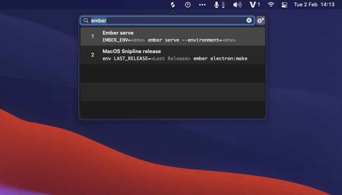Click the Snipline menu bar icon
The height and width of the screenshot is (195, 342).
(172, 5)
